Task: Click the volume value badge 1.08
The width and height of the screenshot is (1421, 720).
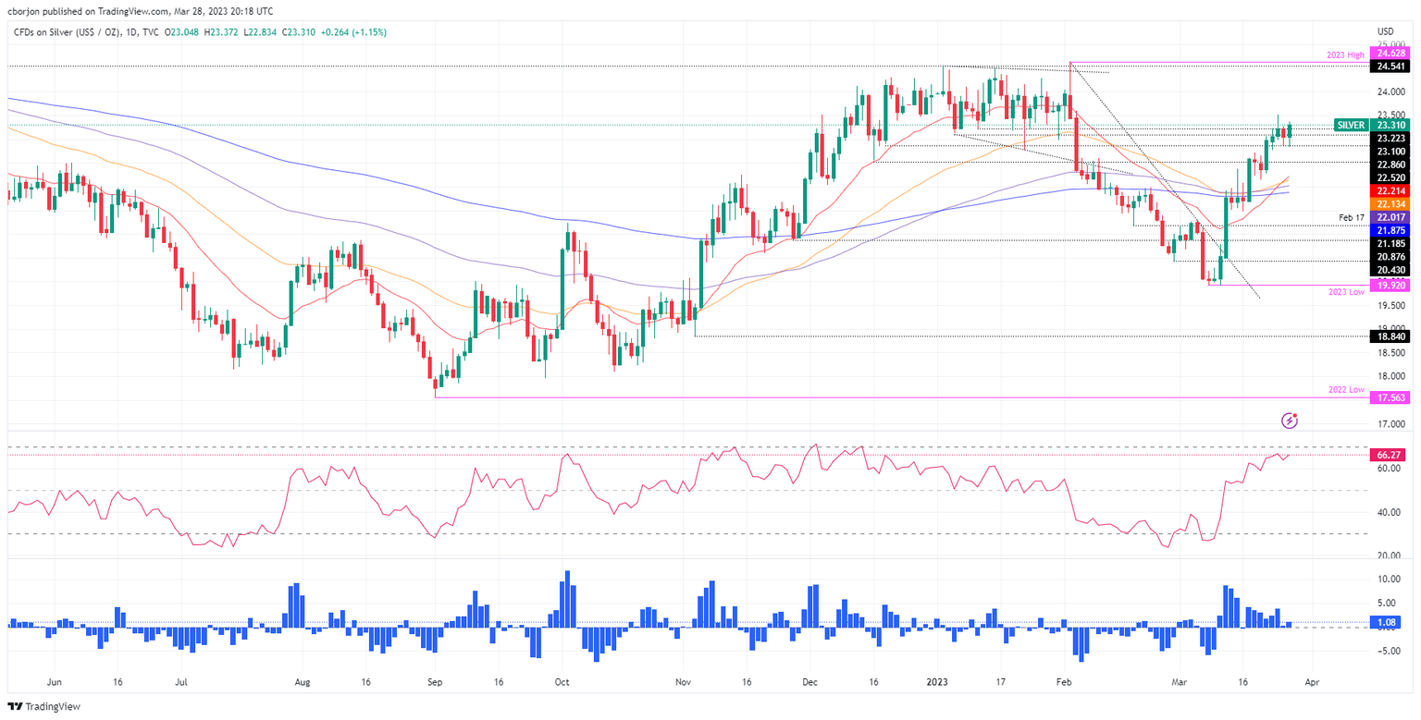Action: click(1386, 623)
